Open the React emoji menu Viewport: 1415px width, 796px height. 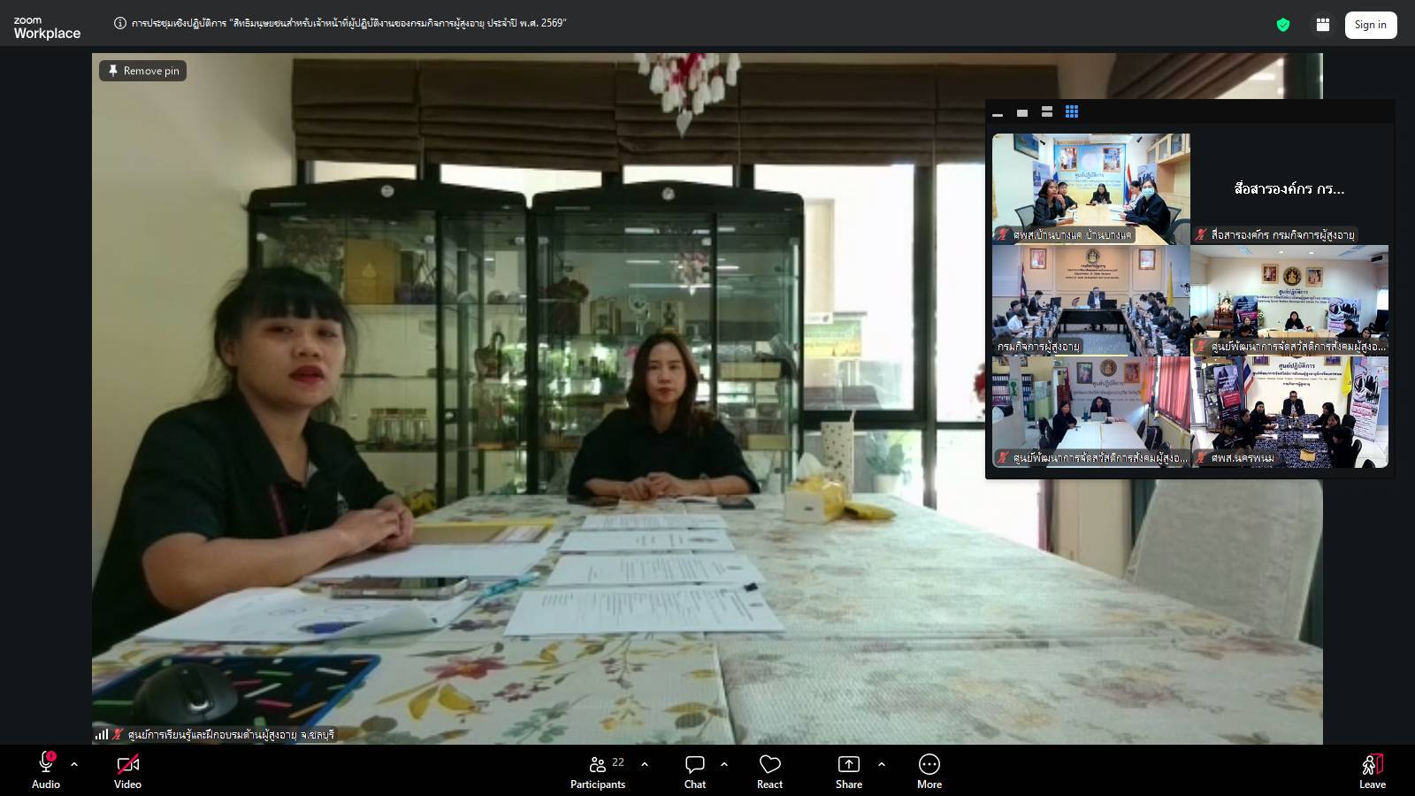(769, 769)
